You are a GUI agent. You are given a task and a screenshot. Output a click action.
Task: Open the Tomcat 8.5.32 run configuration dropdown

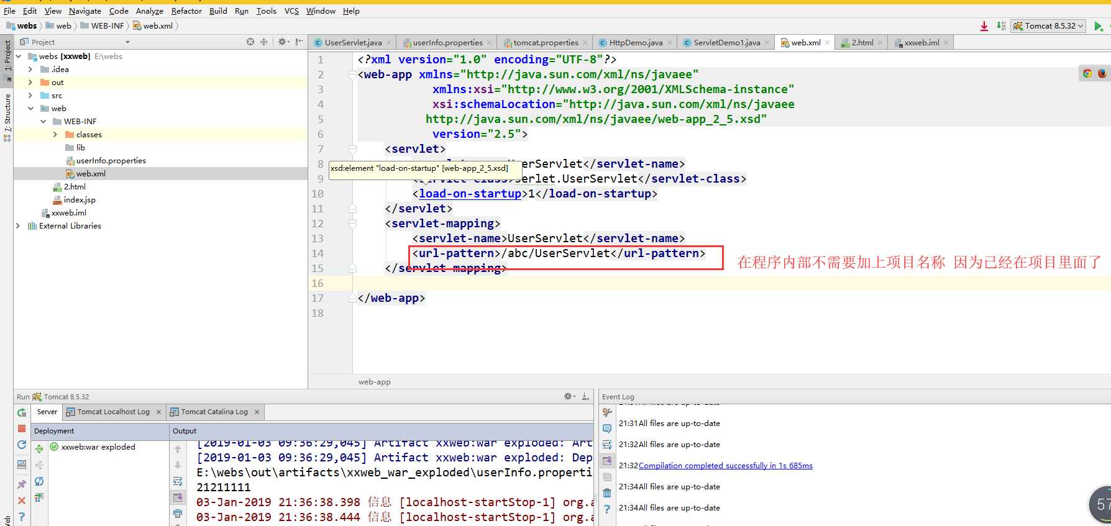click(1049, 26)
